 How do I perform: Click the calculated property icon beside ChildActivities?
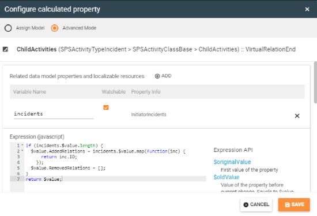coord(5,49)
